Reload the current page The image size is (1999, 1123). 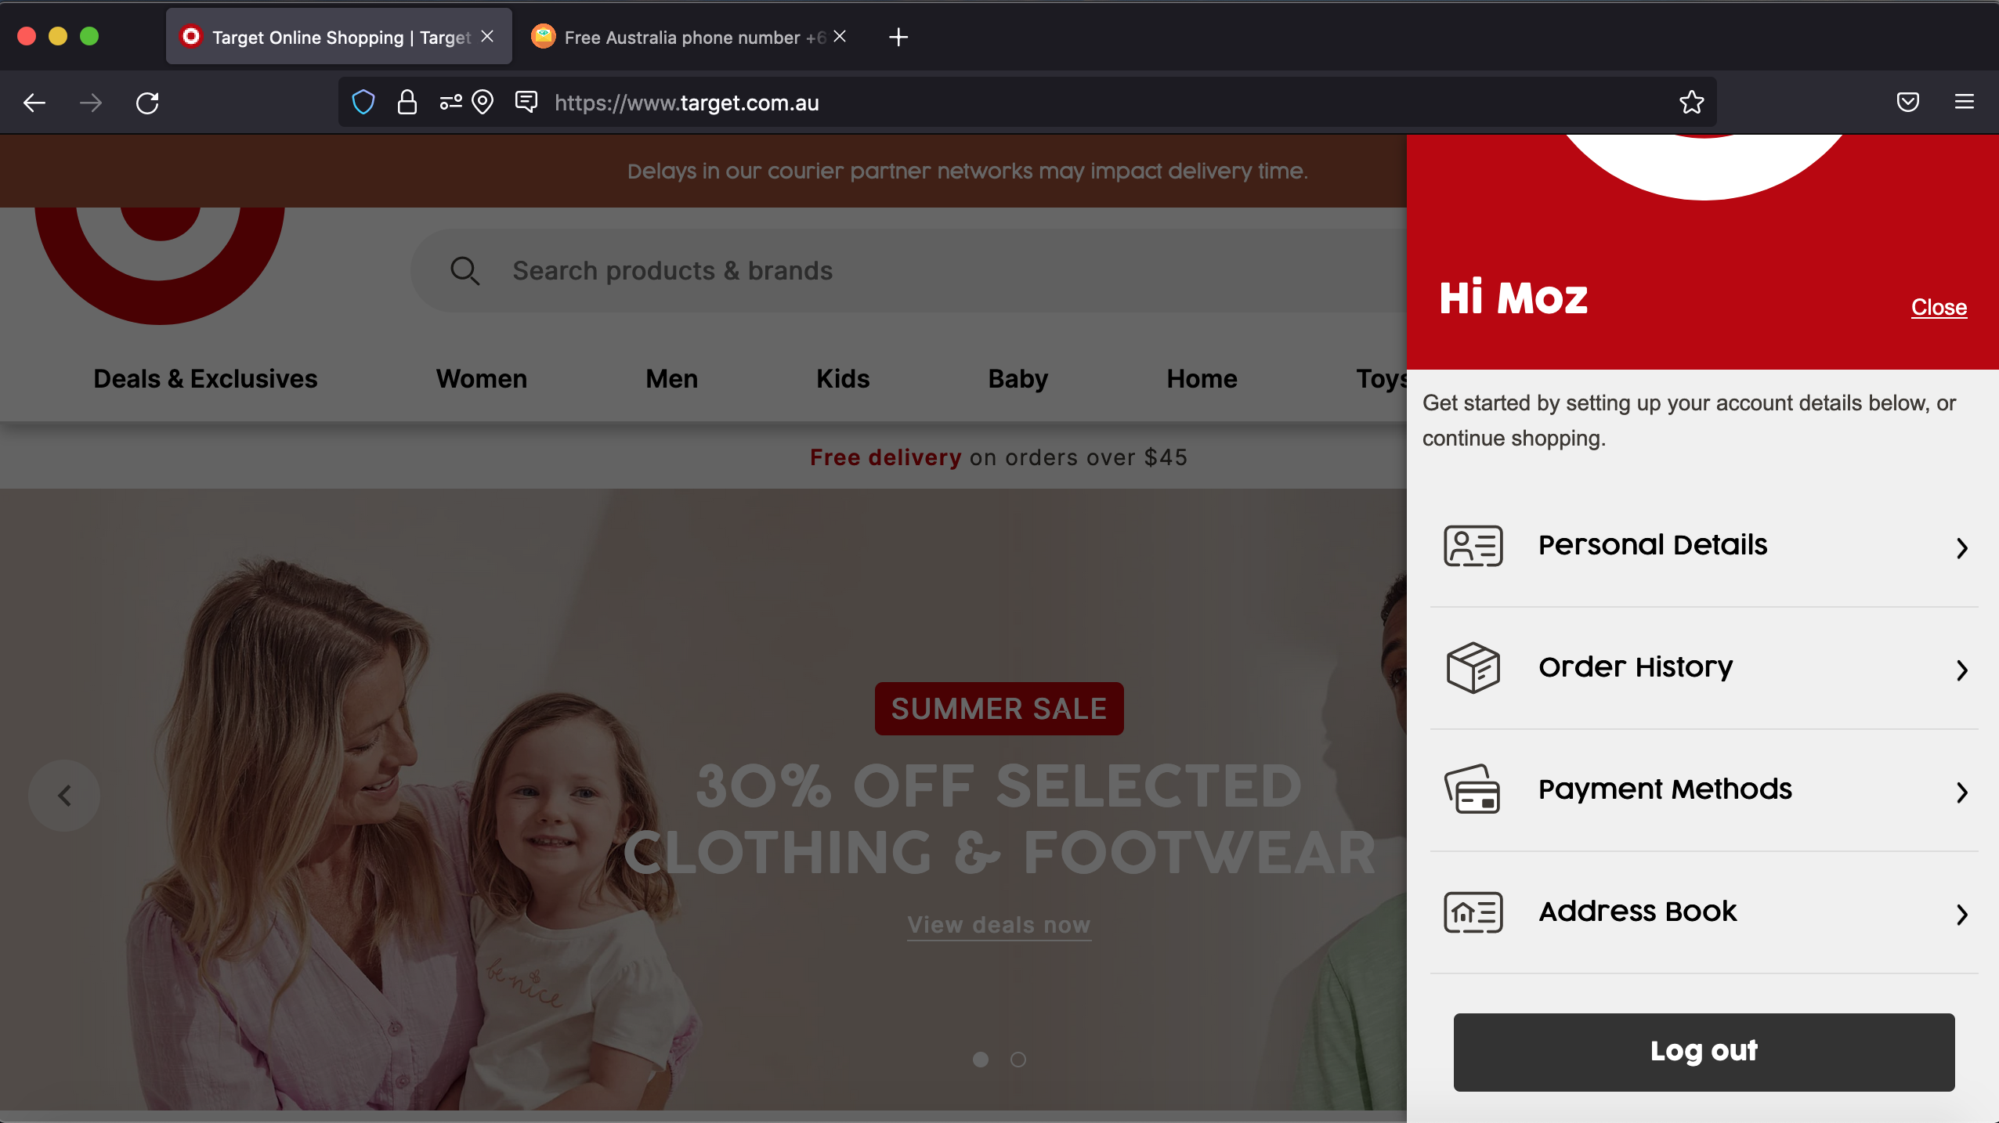(147, 103)
